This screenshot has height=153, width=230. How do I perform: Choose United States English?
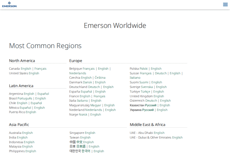click(x=34, y=73)
